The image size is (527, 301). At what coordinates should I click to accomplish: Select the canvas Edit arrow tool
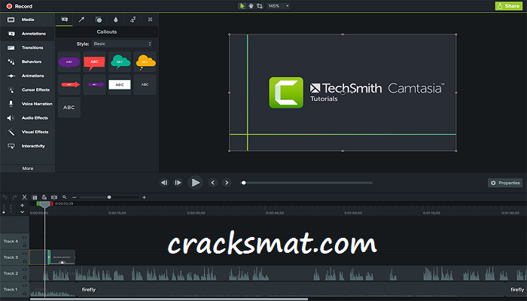tap(242, 6)
